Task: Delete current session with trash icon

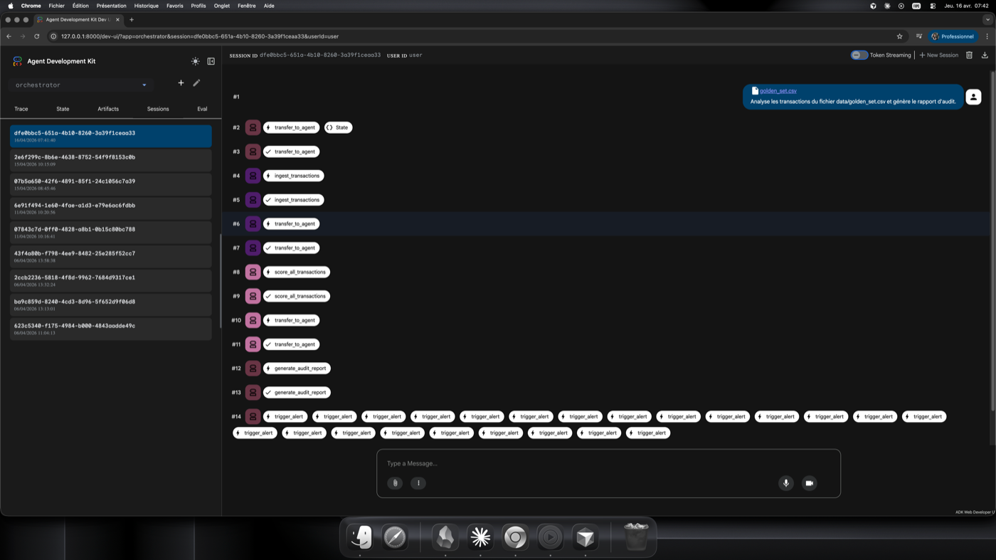Action: point(969,55)
